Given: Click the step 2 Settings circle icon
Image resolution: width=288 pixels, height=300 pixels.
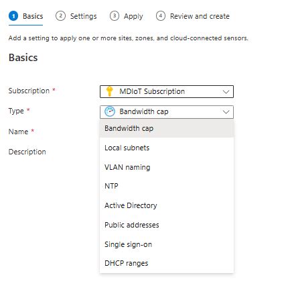Looking at the screenshot, I should tap(60, 16).
